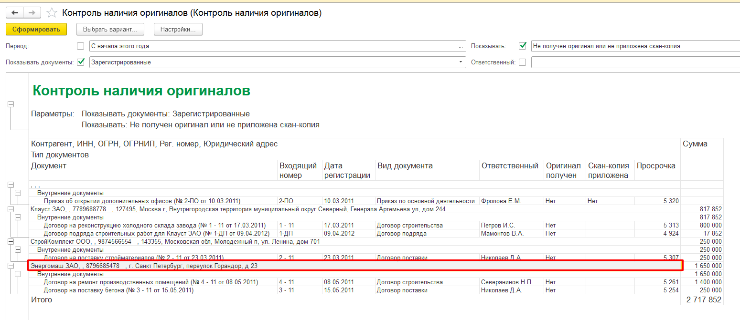Collapse the Энергомаш ЗАО group
740x320 pixels.
[11, 266]
